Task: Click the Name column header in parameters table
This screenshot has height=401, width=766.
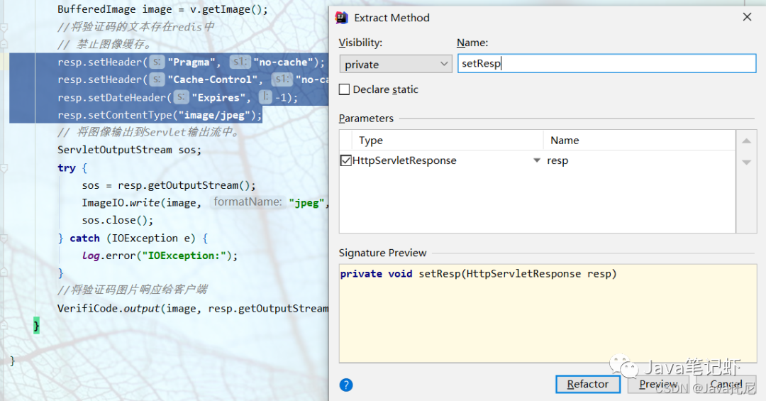Action: pos(565,141)
